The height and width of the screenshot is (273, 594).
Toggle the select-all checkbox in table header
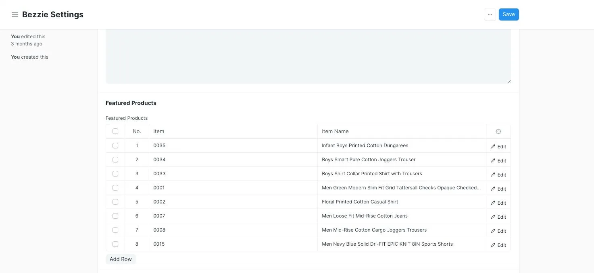coord(115,131)
